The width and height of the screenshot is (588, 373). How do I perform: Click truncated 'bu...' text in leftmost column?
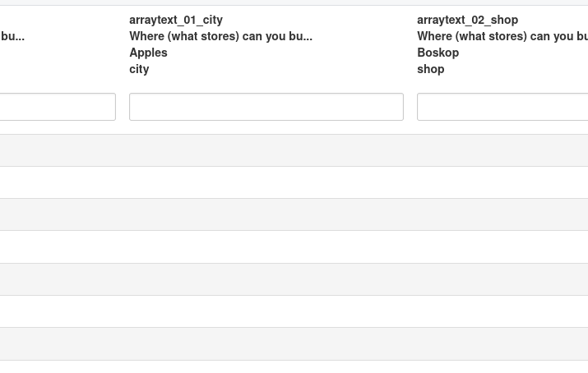12,36
